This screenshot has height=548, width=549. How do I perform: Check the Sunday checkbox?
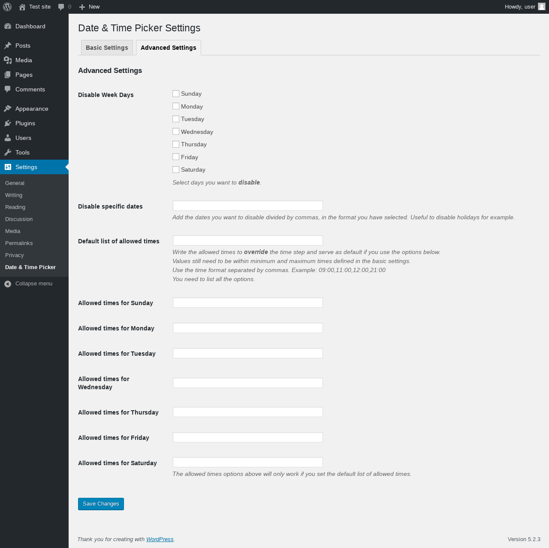tap(176, 94)
